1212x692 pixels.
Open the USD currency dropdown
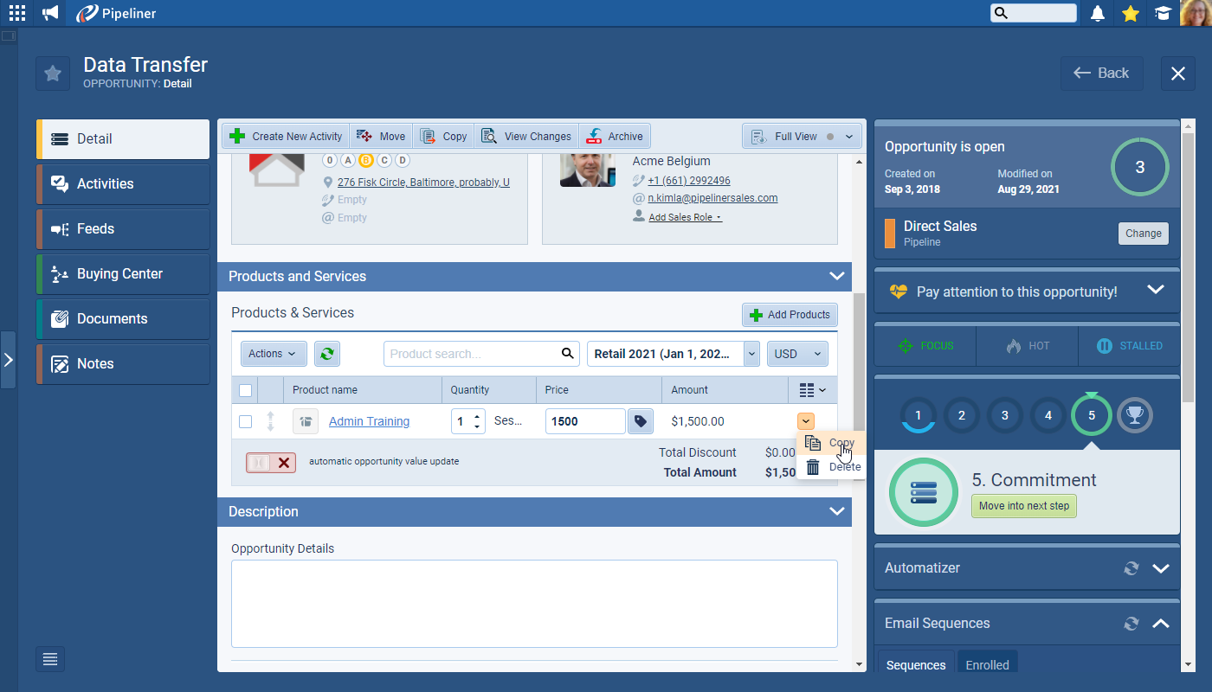tap(796, 354)
